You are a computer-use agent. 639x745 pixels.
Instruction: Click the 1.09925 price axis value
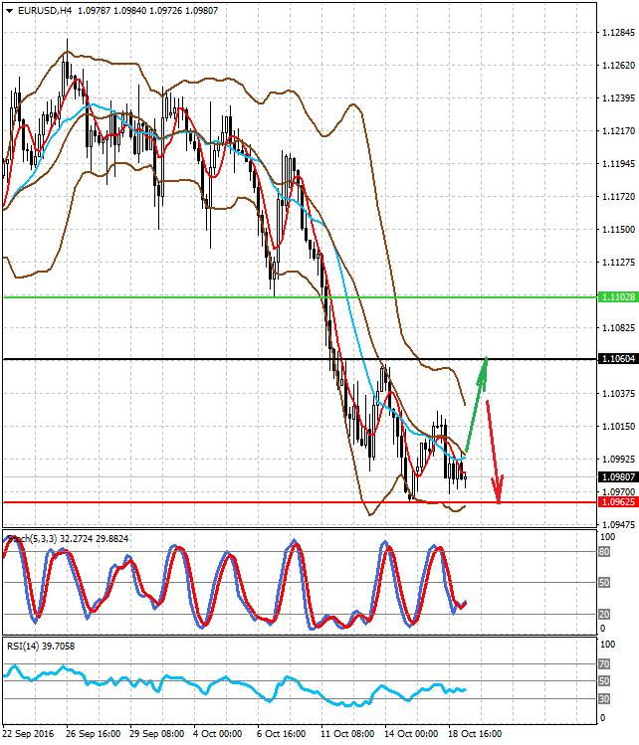[x=618, y=459]
